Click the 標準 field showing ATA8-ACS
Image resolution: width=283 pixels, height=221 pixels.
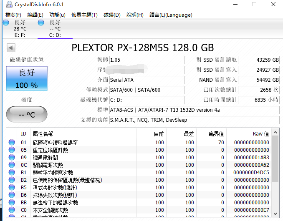pyautogui.click(x=195, y=110)
